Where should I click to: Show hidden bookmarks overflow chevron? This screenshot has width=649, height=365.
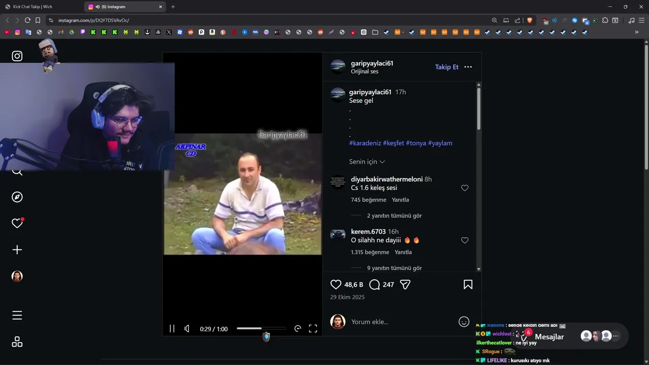coord(637,32)
